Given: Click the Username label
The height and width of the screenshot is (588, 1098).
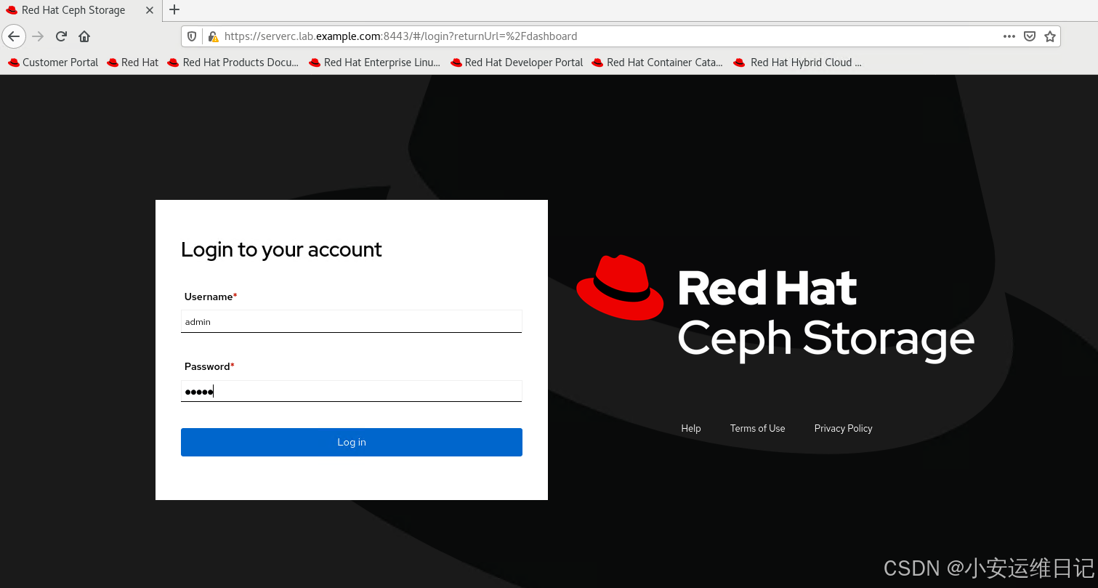Looking at the screenshot, I should click(211, 297).
